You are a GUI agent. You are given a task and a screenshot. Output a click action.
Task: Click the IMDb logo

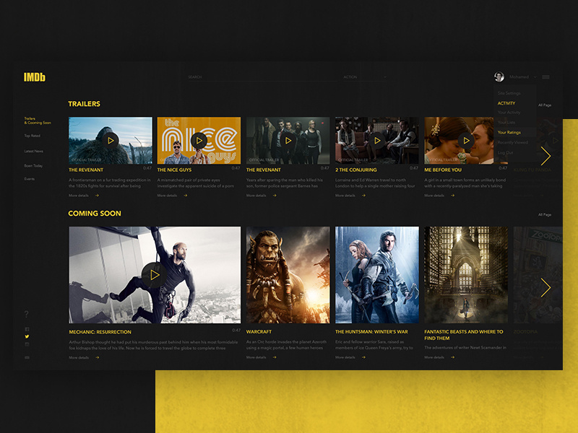point(35,77)
